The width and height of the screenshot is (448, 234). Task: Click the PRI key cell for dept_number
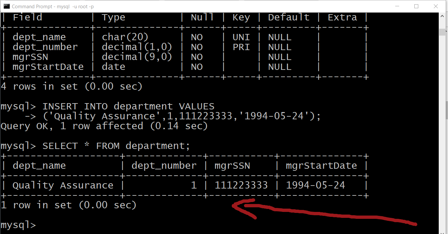pyautogui.click(x=241, y=47)
